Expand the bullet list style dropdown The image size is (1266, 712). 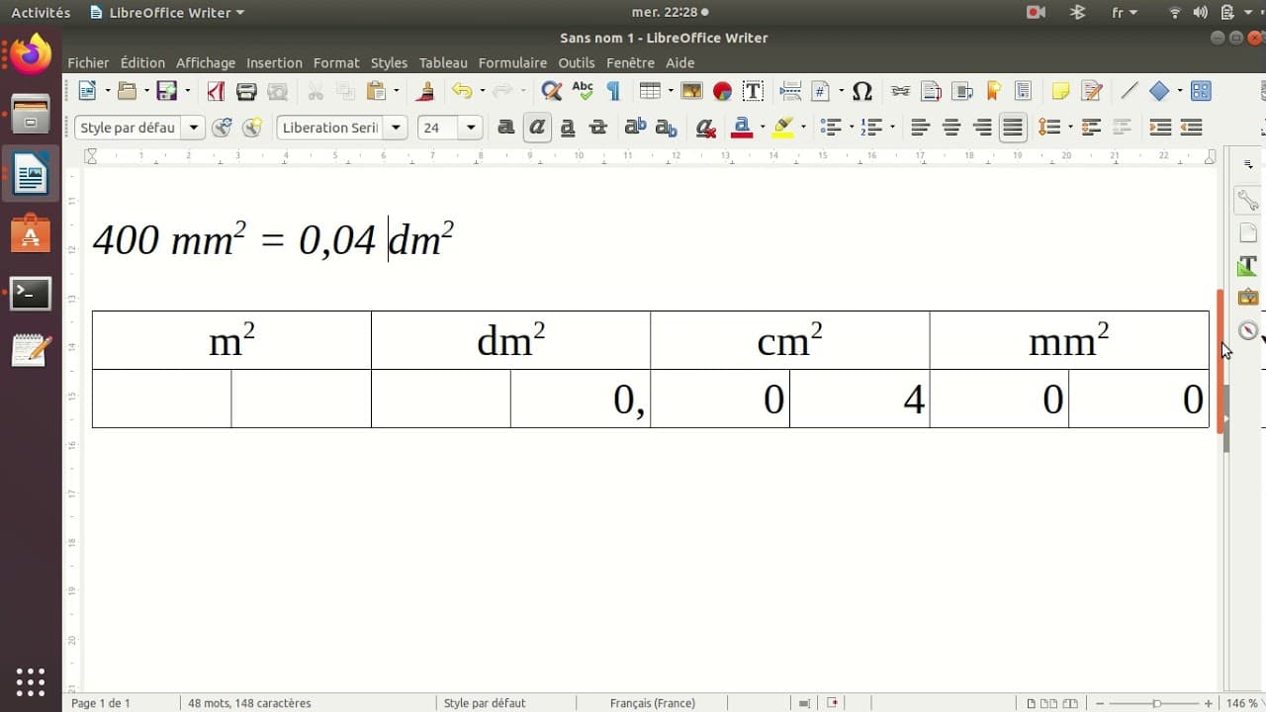coord(850,128)
